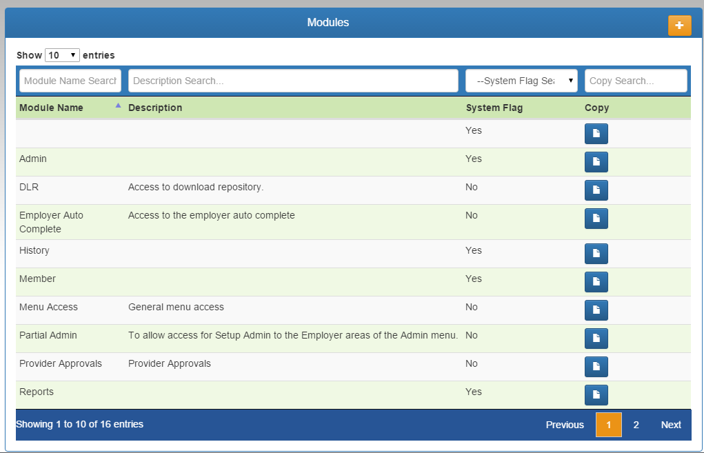Click copy icon for Menu Access row
This screenshot has height=453, width=704.
596,310
